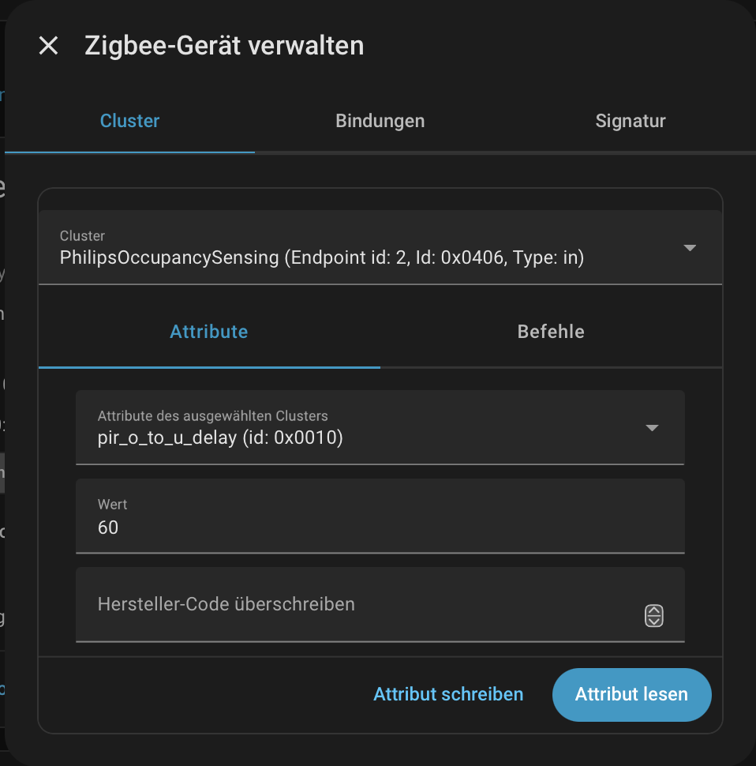Decrease manufacturer code with stepper down arrow
756x766 pixels.
click(x=654, y=621)
